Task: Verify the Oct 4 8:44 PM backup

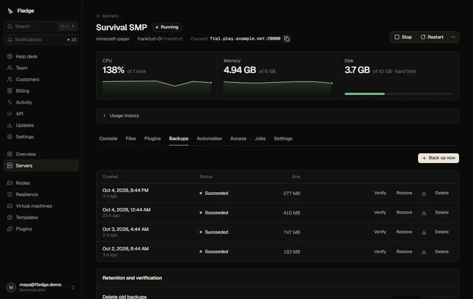Action: 380,193
